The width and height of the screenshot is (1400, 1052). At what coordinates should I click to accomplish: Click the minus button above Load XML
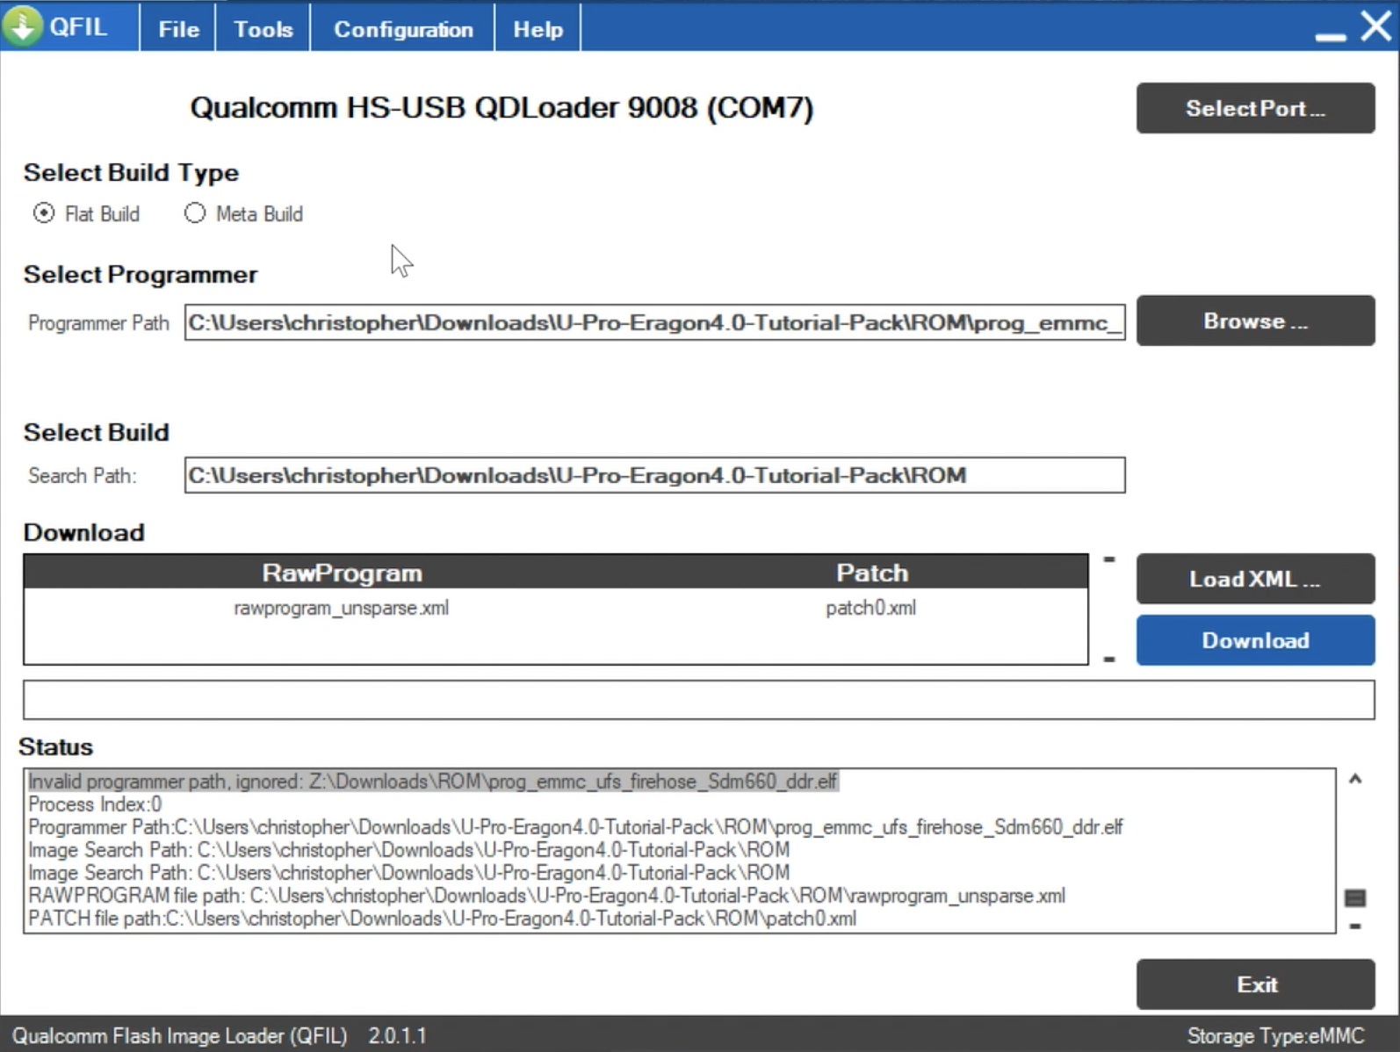1109,558
